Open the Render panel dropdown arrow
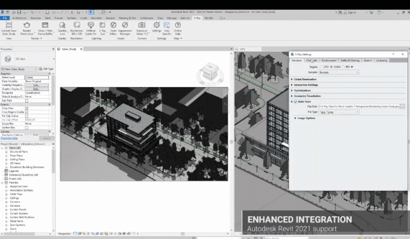Viewport: 410px width, 239px height. click(x=41, y=38)
